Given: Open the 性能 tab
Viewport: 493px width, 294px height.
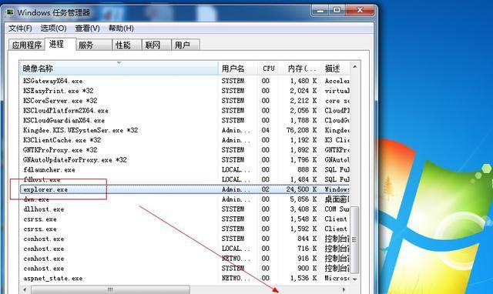Looking at the screenshot, I should 127,45.
